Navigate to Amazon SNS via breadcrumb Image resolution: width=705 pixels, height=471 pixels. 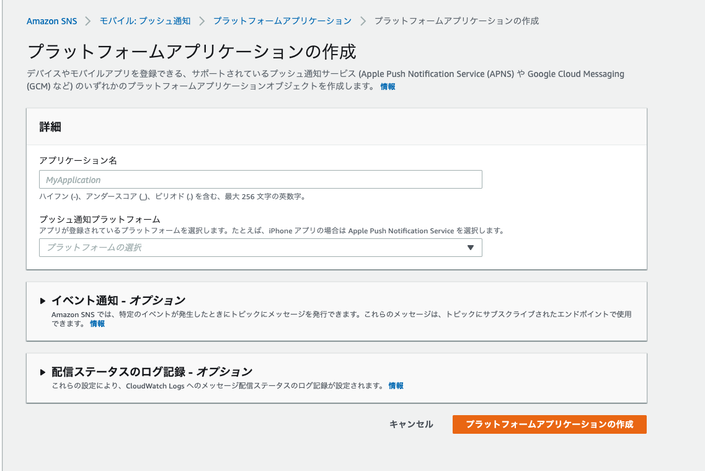[x=52, y=20]
